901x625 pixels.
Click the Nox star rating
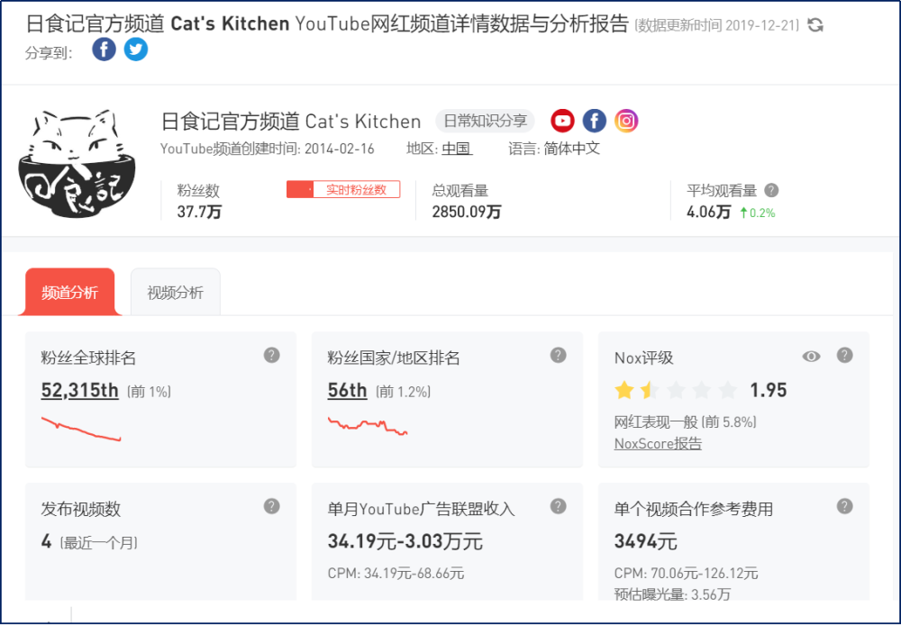point(676,391)
